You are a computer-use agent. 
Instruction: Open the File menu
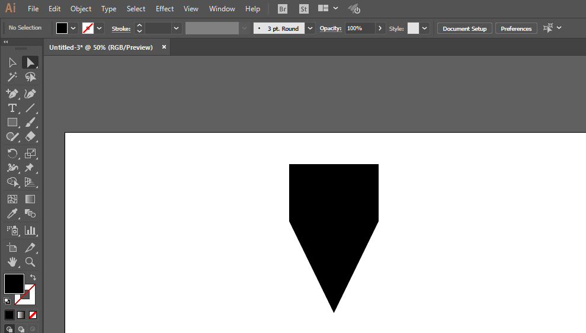[x=33, y=9]
